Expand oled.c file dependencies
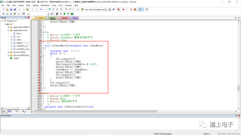Screen dimensions: 241x135 (11, 40)
